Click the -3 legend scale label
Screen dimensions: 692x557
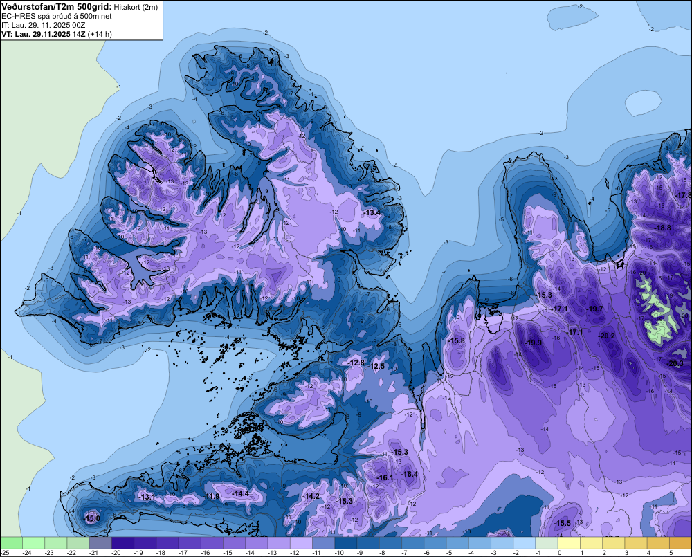coord(493,553)
